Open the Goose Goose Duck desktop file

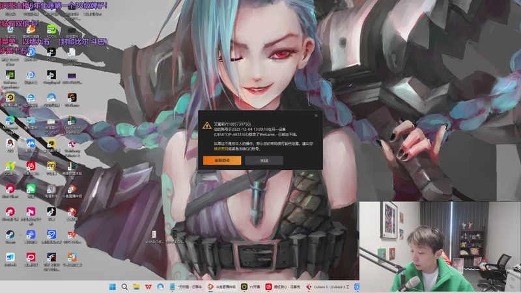click(x=72, y=55)
